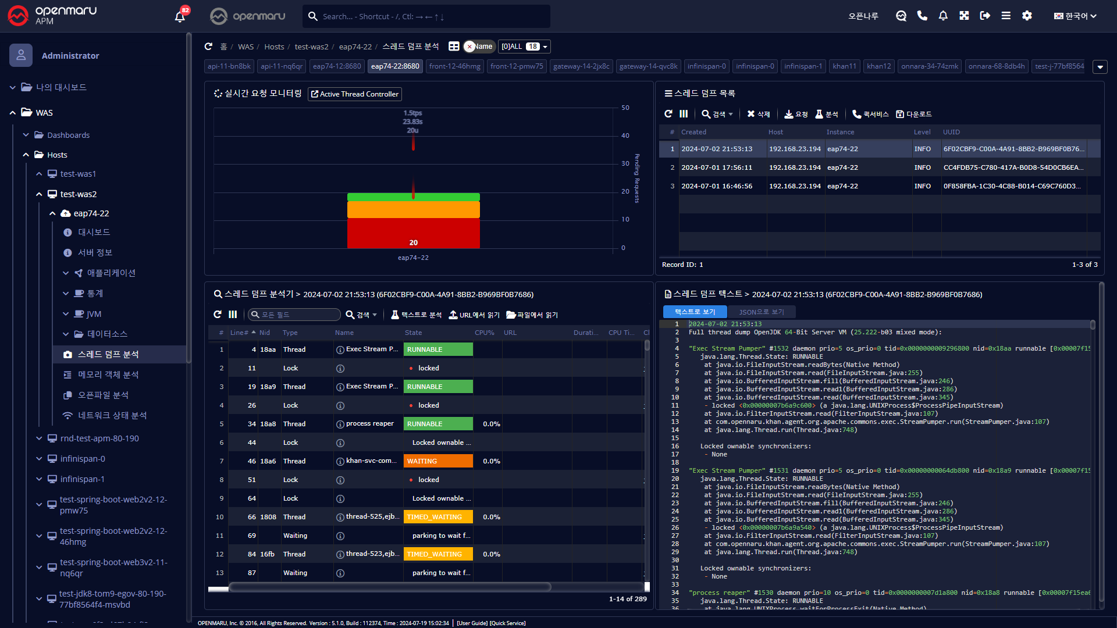The height and width of the screenshot is (628, 1117).
Task: Open the [0]ALL 18 dropdown
Action: pyautogui.click(x=524, y=47)
